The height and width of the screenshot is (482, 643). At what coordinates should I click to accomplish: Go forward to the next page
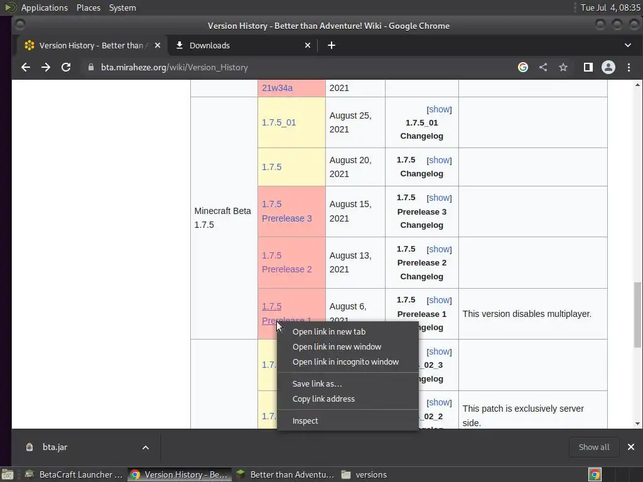click(x=45, y=67)
